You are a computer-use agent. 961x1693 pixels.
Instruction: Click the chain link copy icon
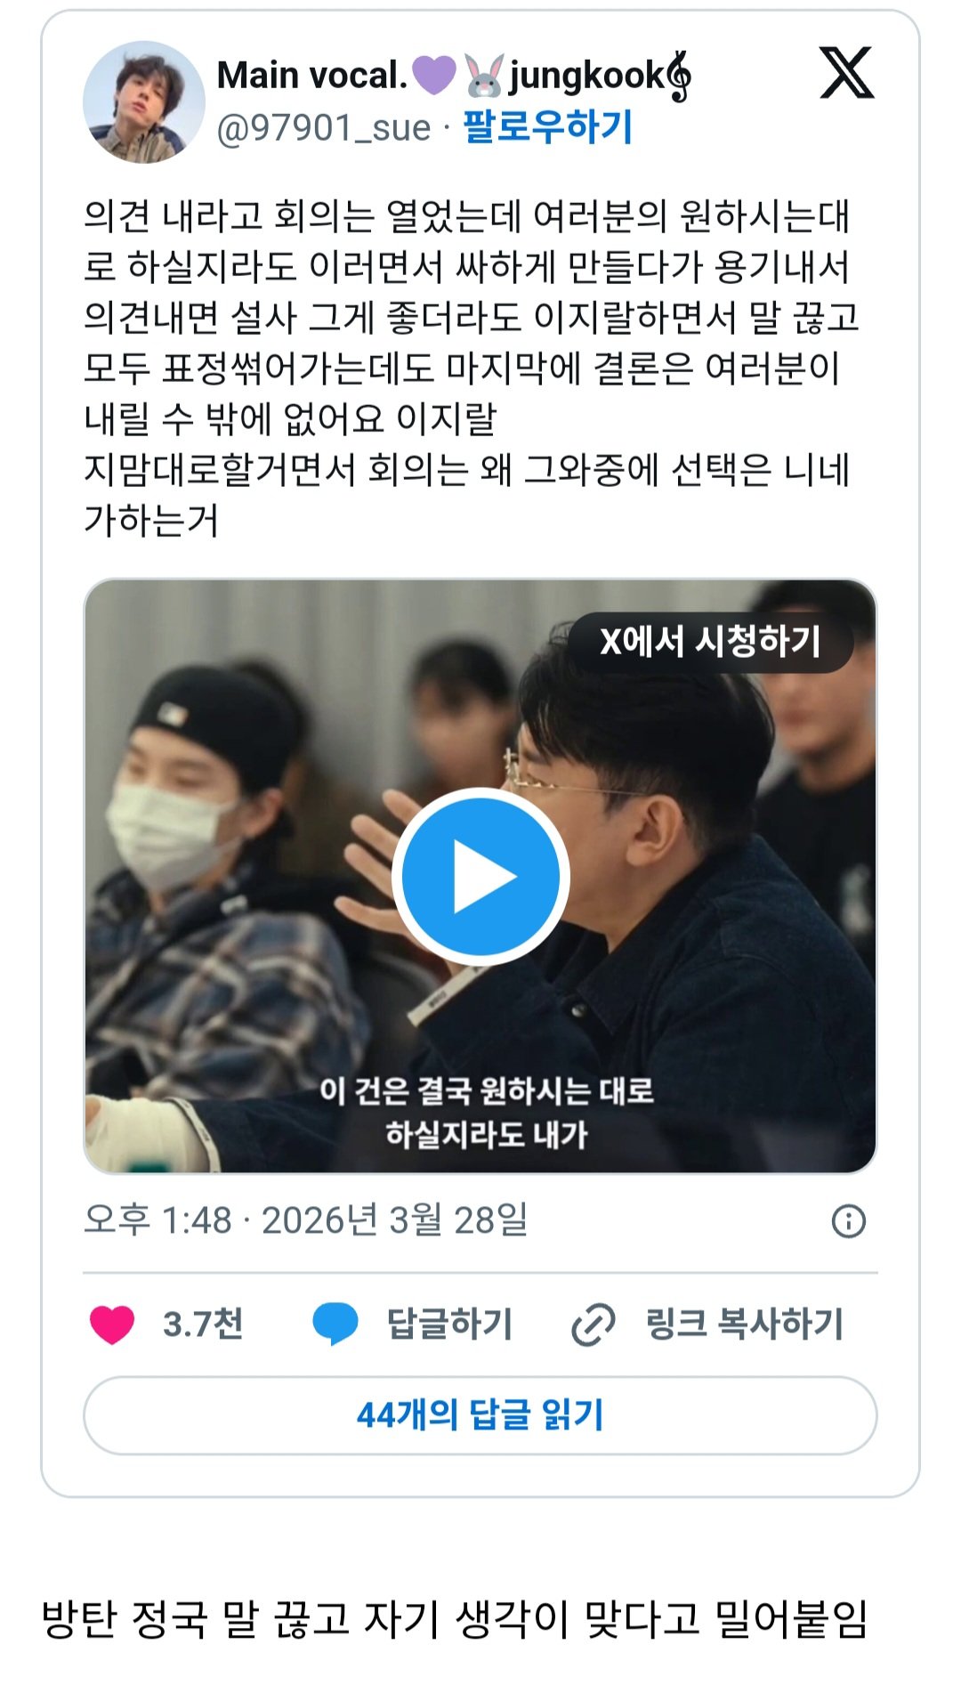[593, 1324]
